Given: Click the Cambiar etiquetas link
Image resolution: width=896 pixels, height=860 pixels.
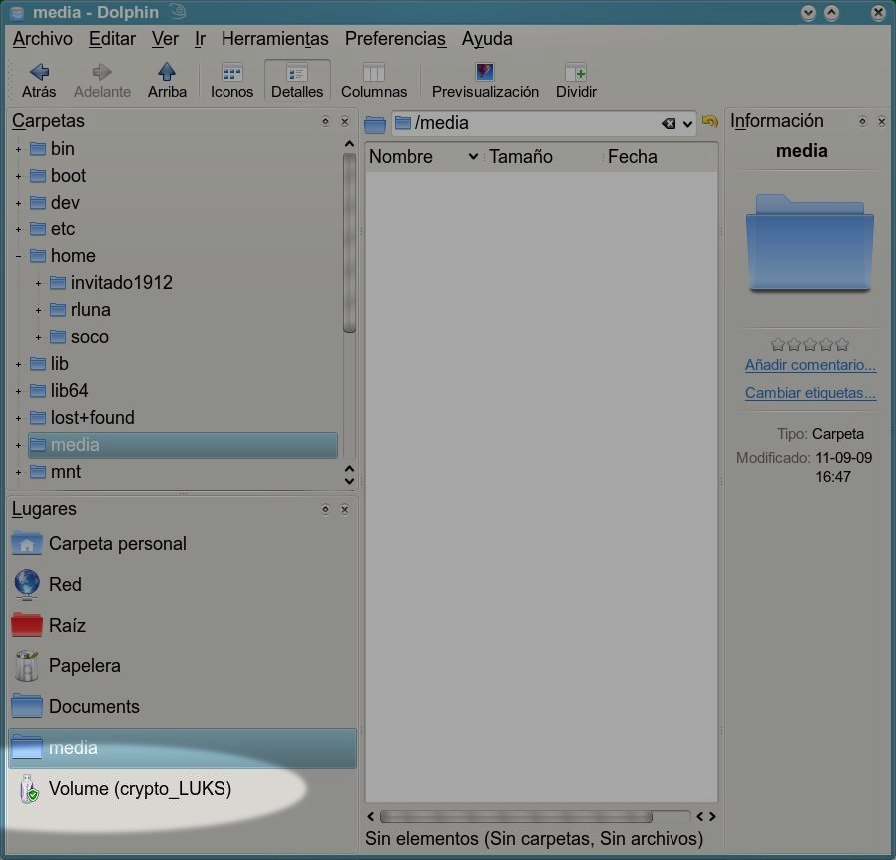Looking at the screenshot, I should (810, 393).
